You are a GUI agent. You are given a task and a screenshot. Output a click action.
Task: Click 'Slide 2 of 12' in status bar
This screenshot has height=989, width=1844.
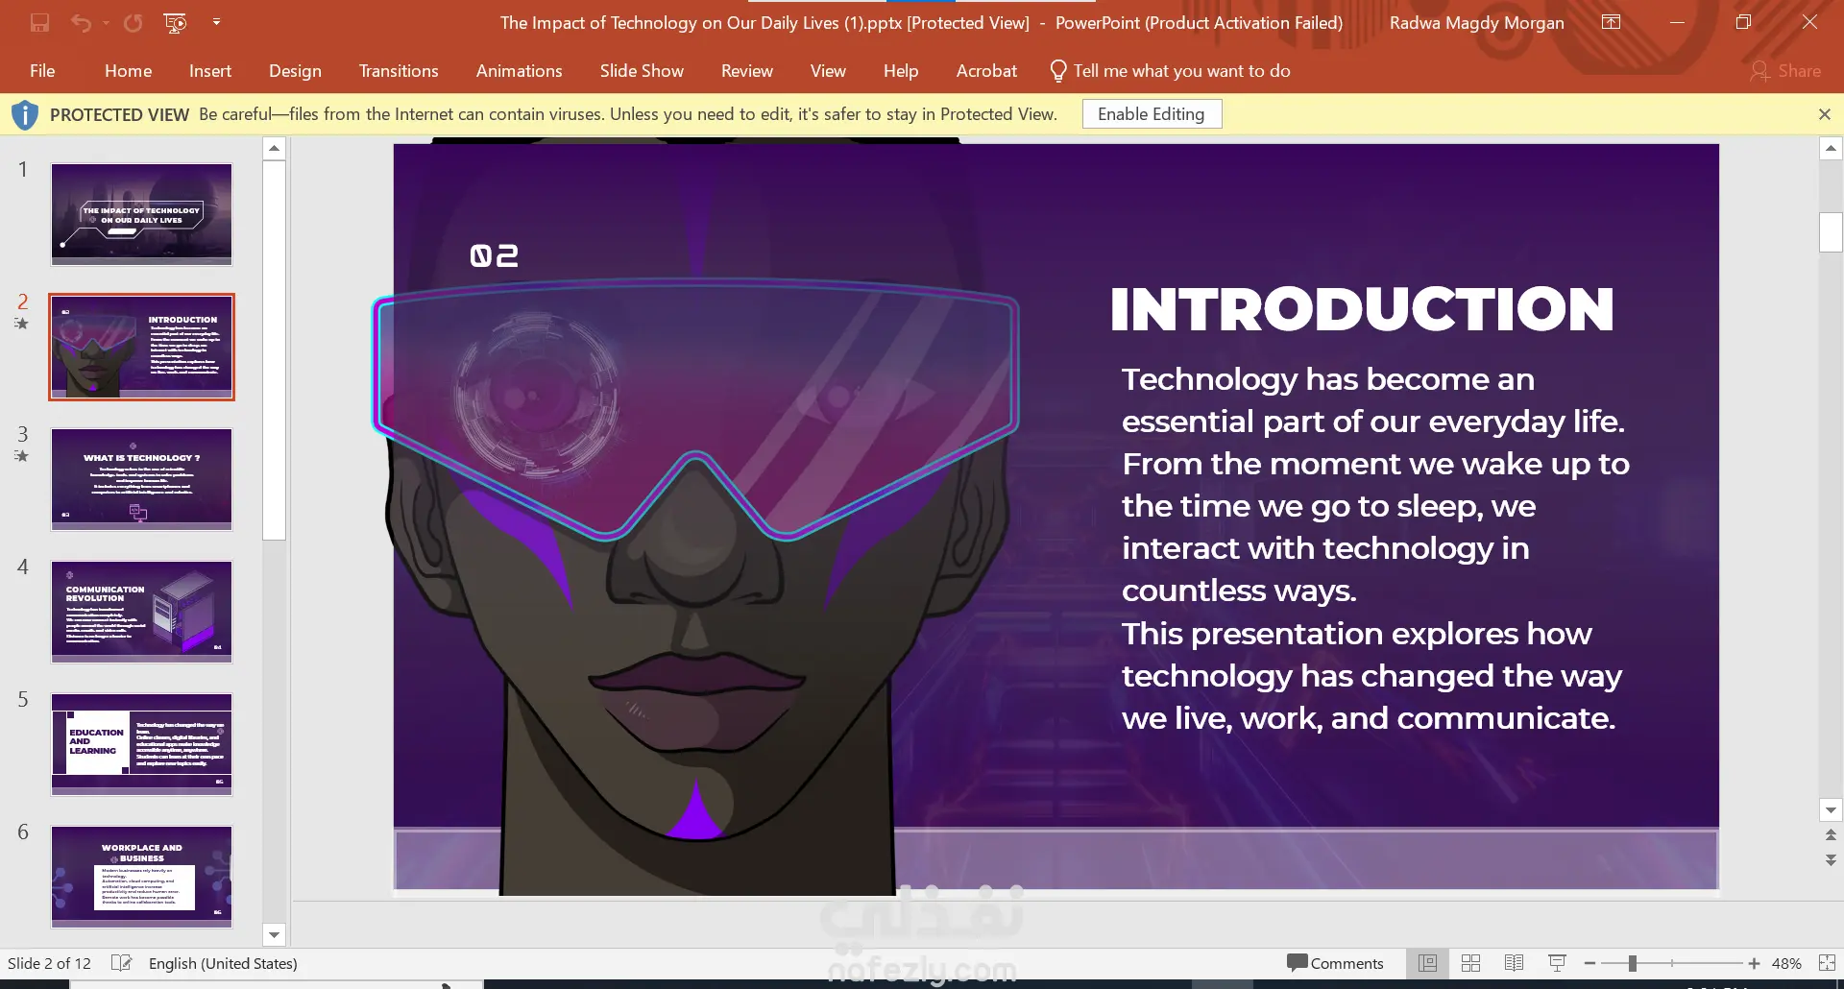[x=49, y=963]
